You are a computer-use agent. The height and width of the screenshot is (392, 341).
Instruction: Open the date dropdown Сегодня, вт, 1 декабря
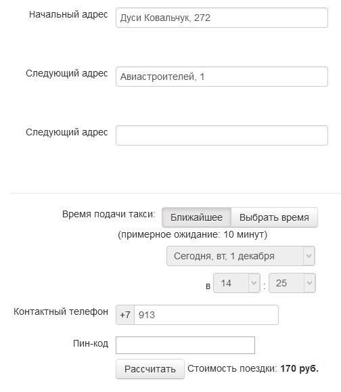point(241,256)
